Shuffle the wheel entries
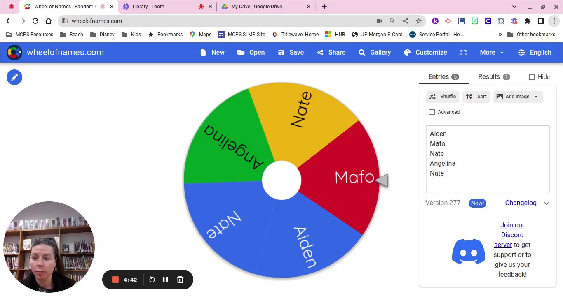Image resolution: width=563 pixels, height=296 pixels. (x=442, y=97)
